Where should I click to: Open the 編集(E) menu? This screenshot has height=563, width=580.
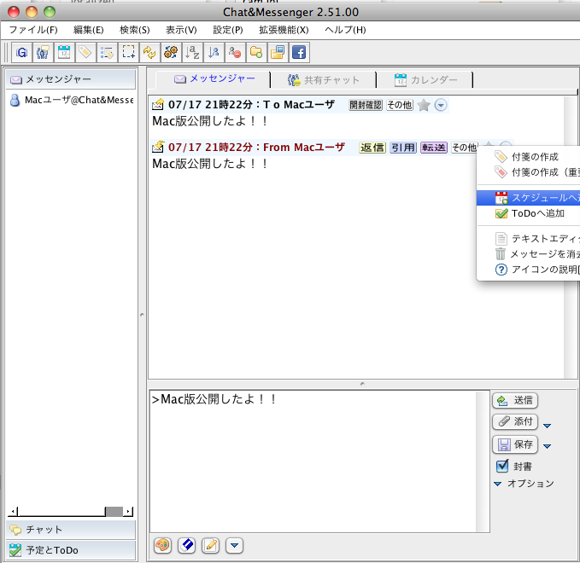[89, 30]
